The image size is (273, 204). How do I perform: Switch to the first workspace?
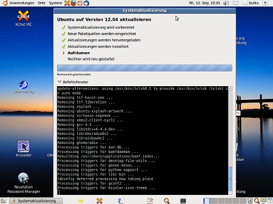206,201
